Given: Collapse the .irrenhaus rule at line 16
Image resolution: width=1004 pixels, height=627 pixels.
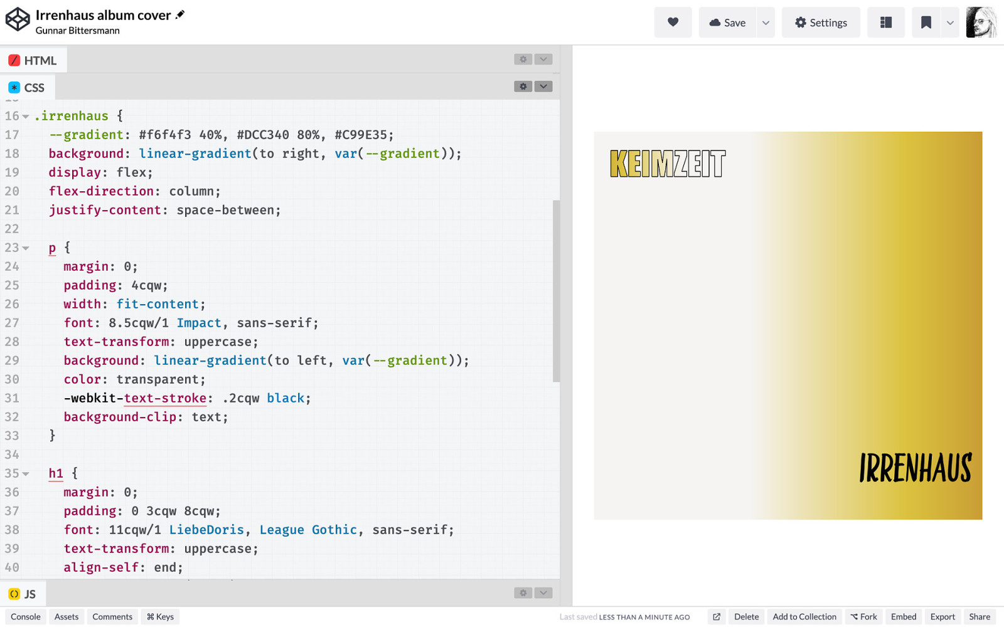Looking at the screenshot, I should pos(26,117).
